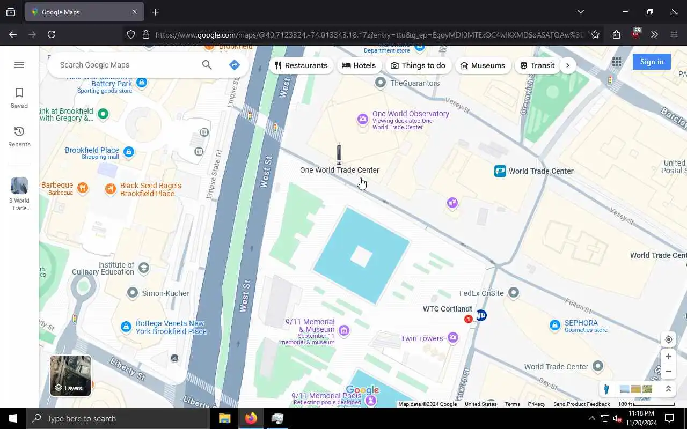Select TheGuarantors marker
This screenshot has width=687, height=429.
click(381, 83)
